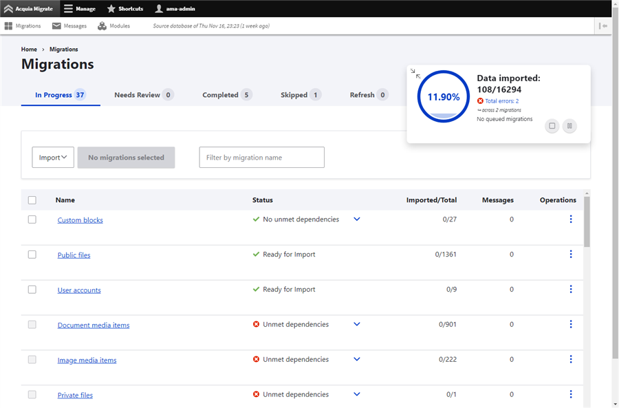Stop migrations with the square stop button

click(552, 126)
